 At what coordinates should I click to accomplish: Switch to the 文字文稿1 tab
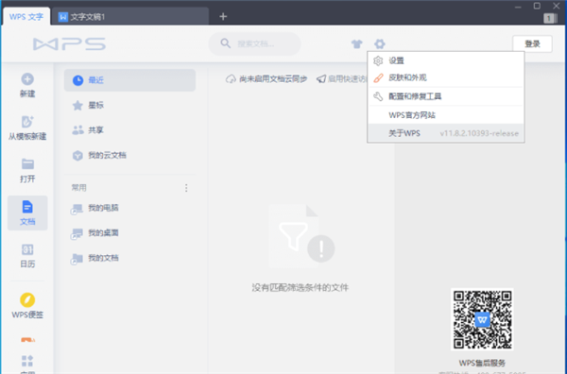(x=129, y=17)
